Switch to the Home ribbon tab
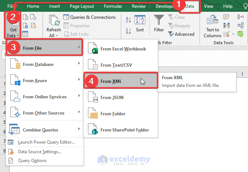This screenshot has width=248, height=172. [x=33, y=6]
